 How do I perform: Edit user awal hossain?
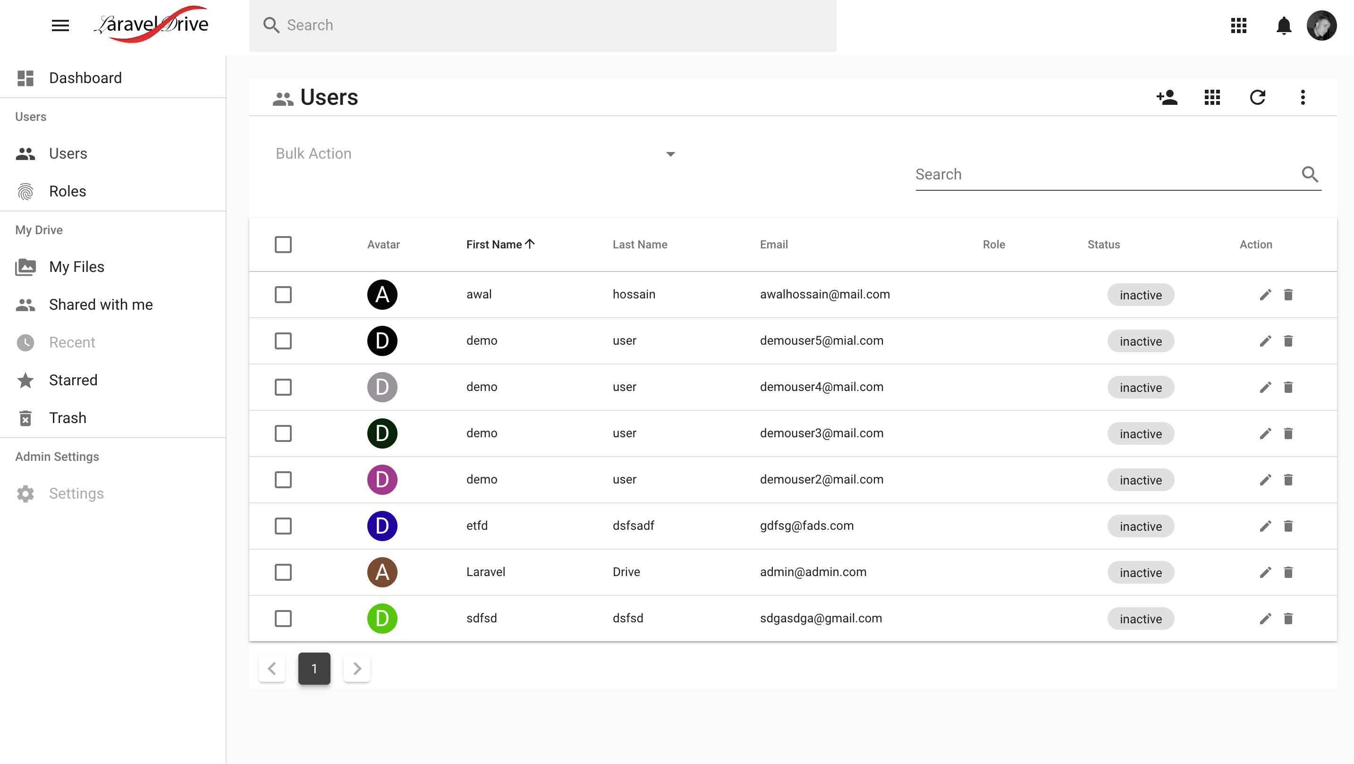[1265, 295]
